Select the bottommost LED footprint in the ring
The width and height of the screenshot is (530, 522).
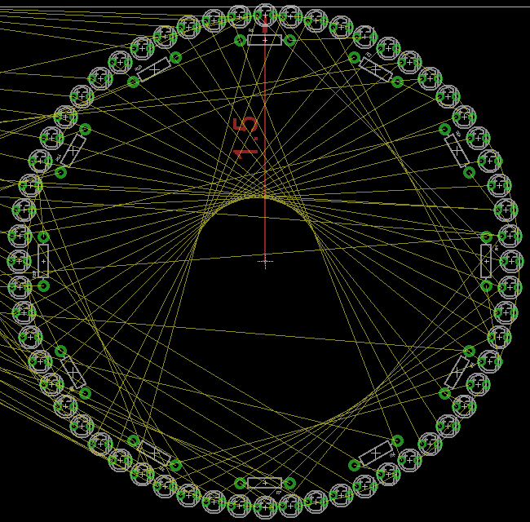pos(265,507)
